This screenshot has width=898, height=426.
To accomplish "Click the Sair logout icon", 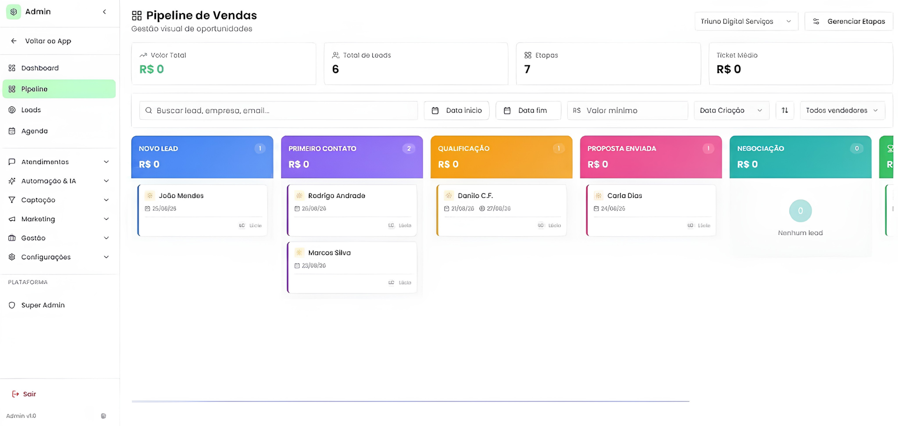I will coord(16,394).
